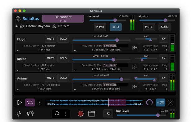Play the loaded audio file

point(19,102)
